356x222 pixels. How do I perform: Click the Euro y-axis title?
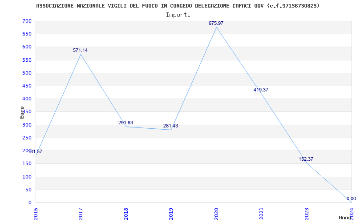click(x=22, y=112)
